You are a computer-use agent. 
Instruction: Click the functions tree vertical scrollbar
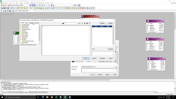(x=39, y=34)
